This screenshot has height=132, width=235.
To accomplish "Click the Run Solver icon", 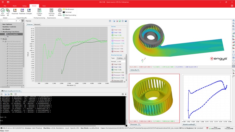I will (3, 11).
